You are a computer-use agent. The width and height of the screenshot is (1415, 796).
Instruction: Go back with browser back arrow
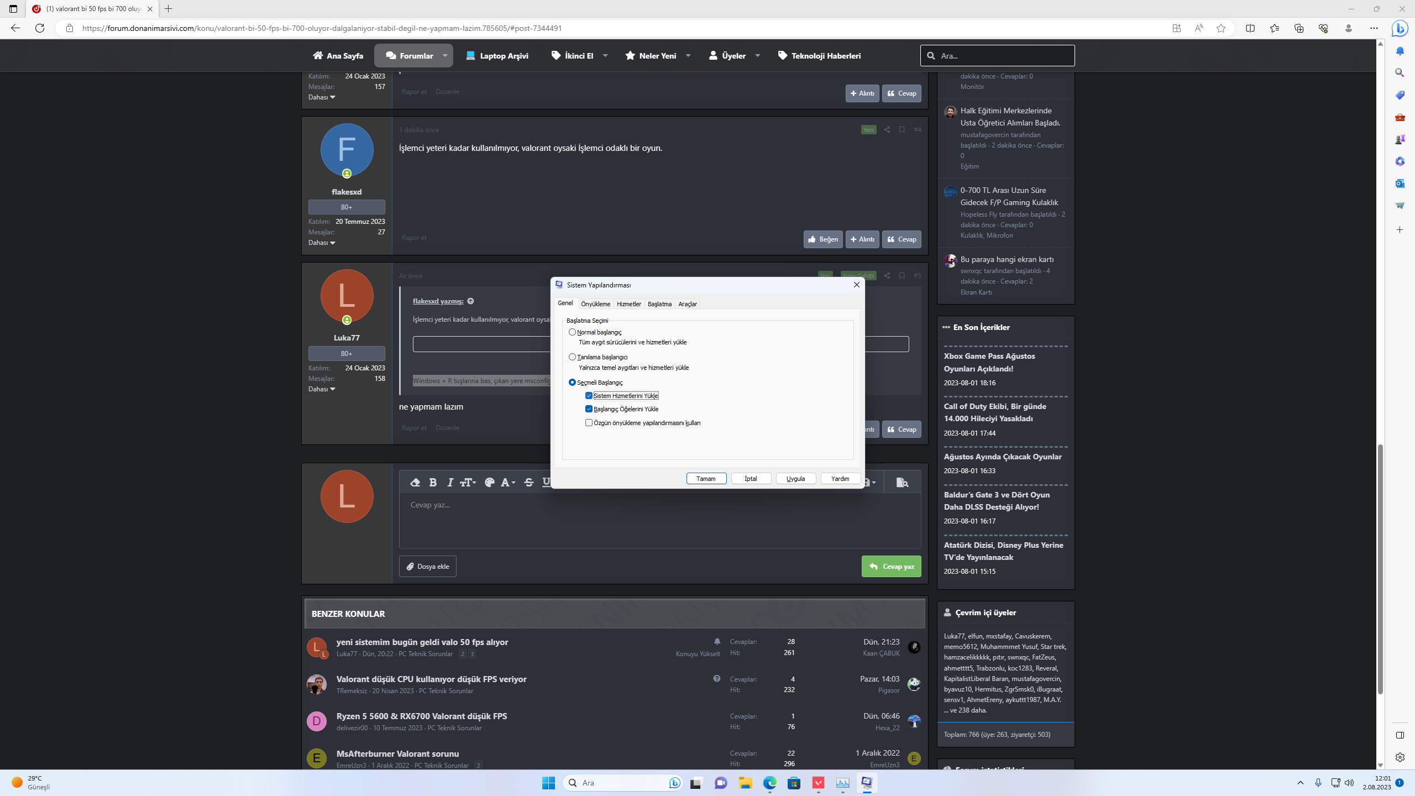[15, 28]
